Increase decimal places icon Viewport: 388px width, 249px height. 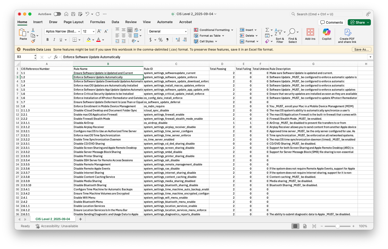click(178, 40)
